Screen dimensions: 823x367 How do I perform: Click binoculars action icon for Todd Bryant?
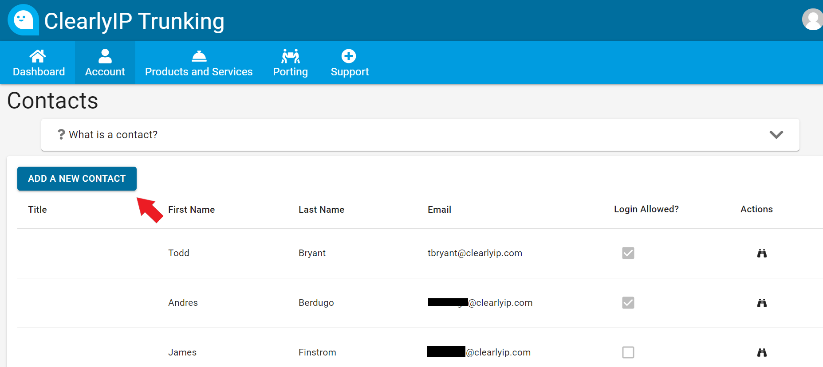pyautogui.click(x=762, y=253)
